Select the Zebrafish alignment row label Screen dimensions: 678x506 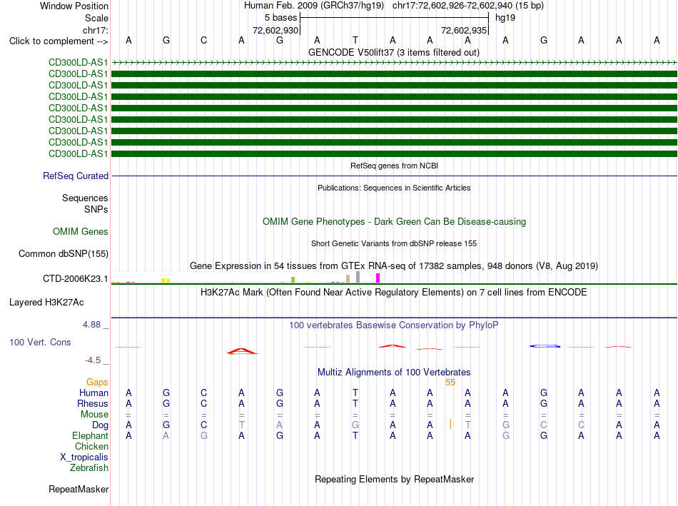89,468
